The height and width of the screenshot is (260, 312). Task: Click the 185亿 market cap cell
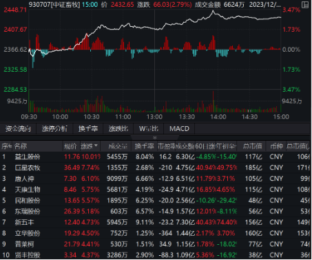tap(253, 168)
